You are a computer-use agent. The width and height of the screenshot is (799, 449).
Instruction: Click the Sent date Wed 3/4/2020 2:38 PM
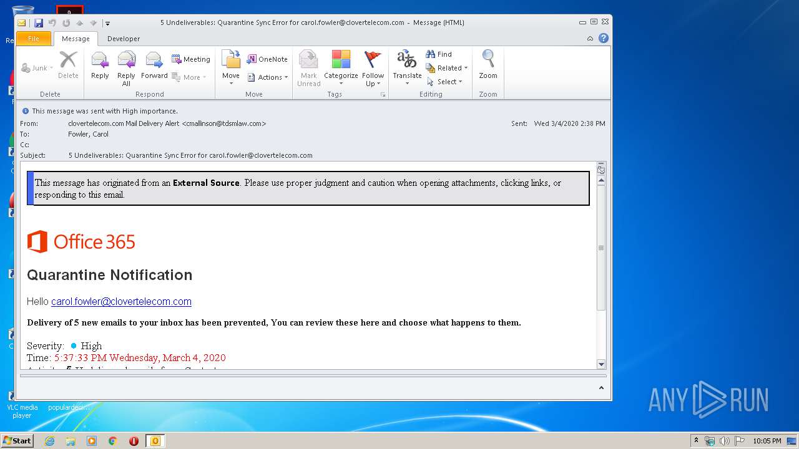(x=569, y=123)
